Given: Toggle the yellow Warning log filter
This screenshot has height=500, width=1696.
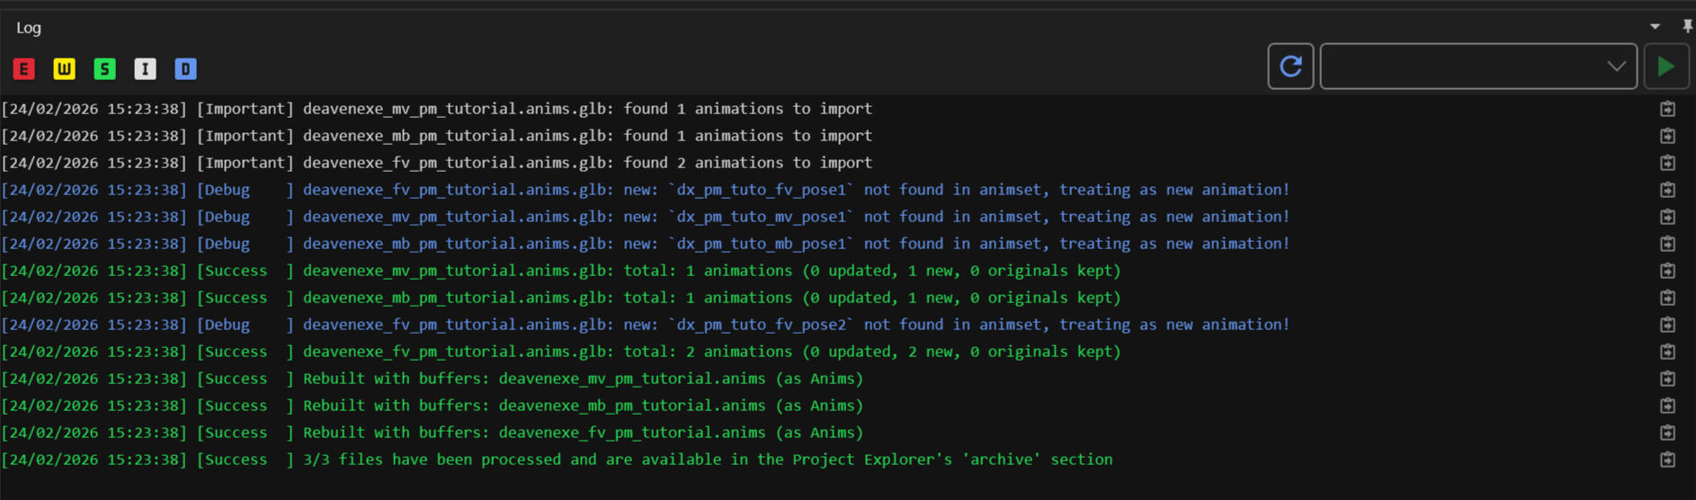Looking at the screenshot, I should pyautogui.click(x=65, y=69).
